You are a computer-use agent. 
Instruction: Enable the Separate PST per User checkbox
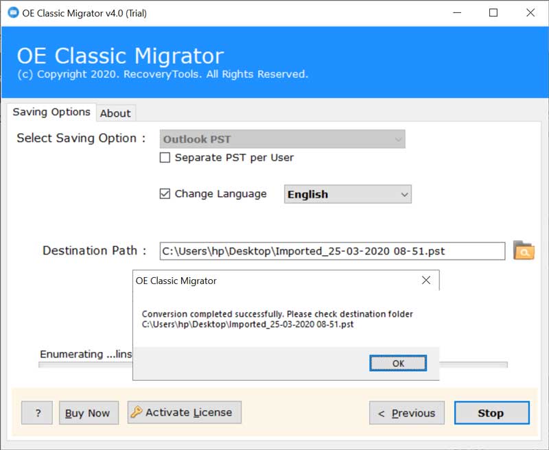[165, 158]
